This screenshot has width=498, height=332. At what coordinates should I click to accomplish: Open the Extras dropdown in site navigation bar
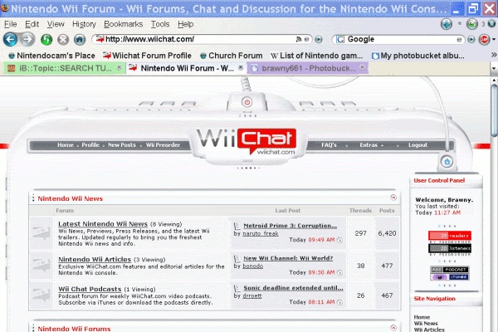(372, 145)
